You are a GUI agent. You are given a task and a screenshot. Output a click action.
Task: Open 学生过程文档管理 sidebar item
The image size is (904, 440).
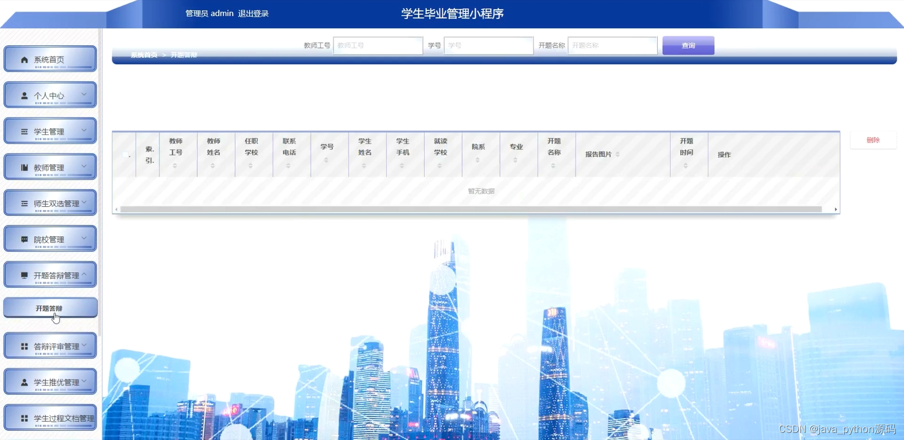tap(50, 418)
